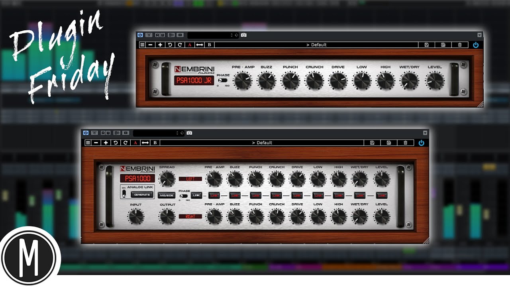Click the SPREAD knob on PSA1000
The height and width of the screenshot is (287, 510).
[167, 179]
